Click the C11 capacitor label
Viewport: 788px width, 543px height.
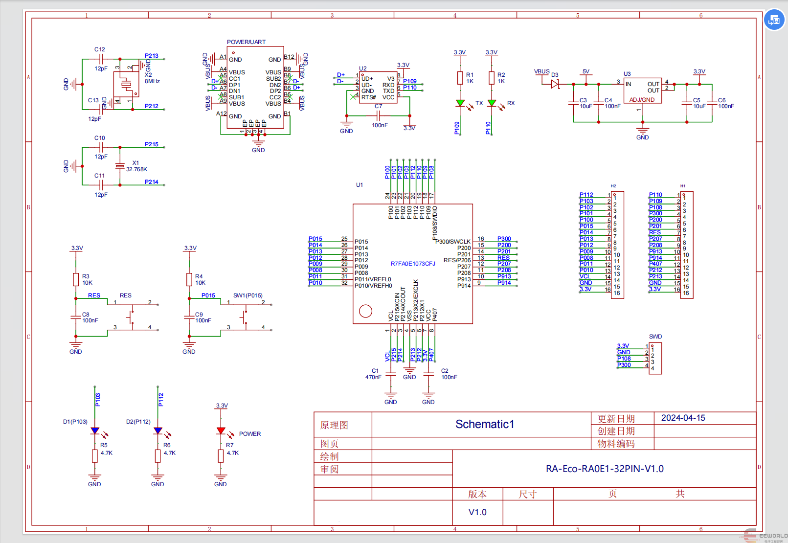click(100, 176)
